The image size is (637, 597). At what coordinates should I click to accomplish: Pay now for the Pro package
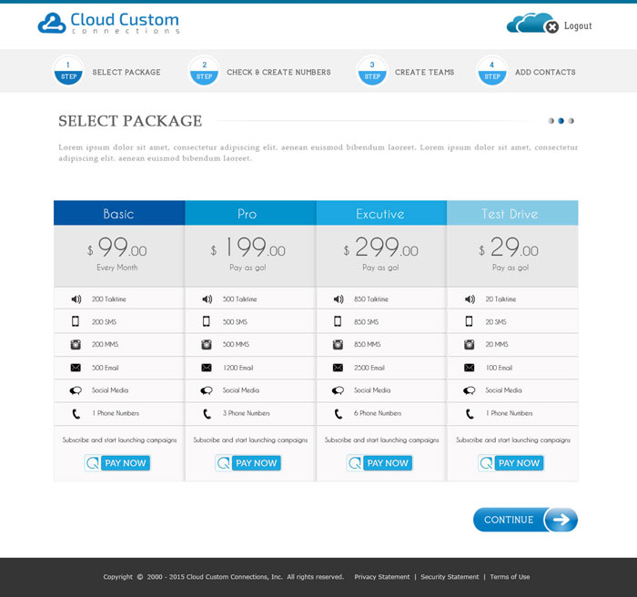point(248,463)
